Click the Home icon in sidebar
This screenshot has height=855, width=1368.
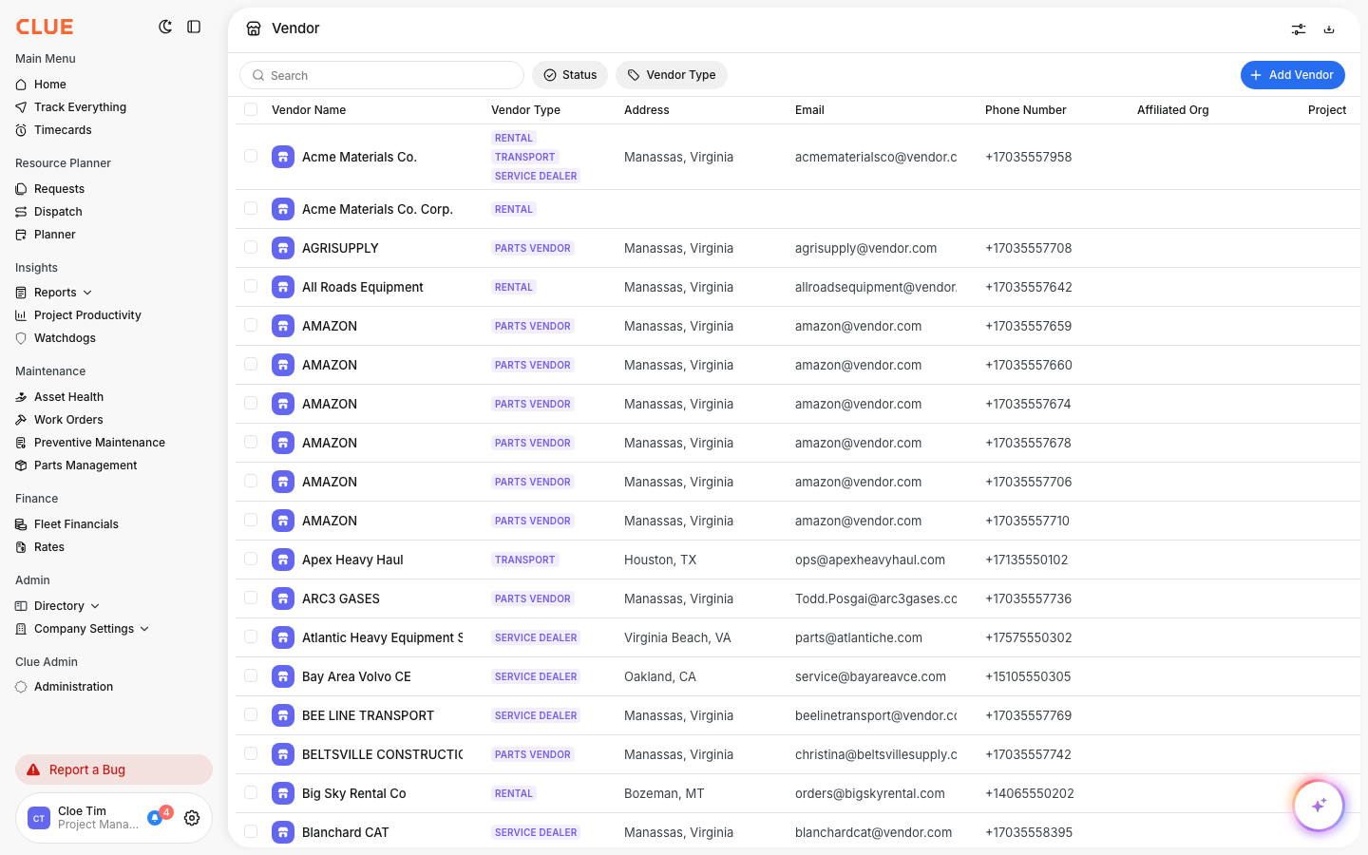tap(21, 85)
